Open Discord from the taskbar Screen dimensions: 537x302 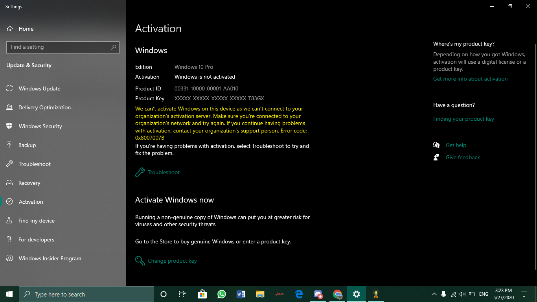[x=318, y=294]
